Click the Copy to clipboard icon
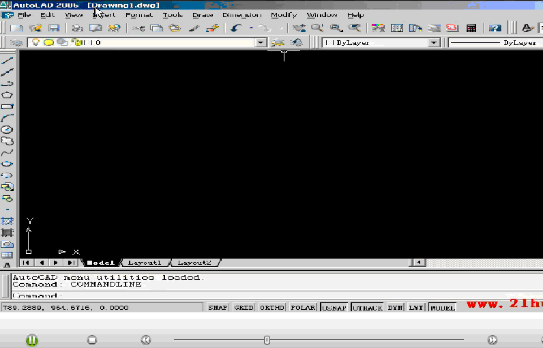 [156, 29]
